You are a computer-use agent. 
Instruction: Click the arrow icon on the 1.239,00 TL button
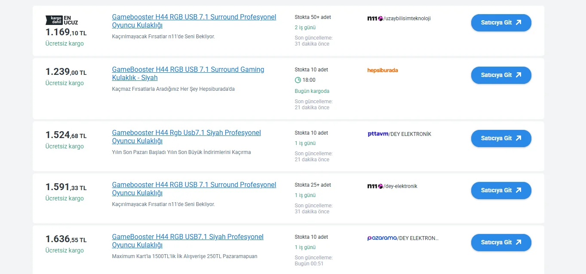pyautogui.click(x=518, y=75)
